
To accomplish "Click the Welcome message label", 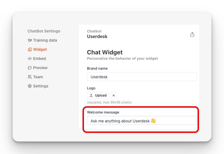I will (x=103, y=112).
